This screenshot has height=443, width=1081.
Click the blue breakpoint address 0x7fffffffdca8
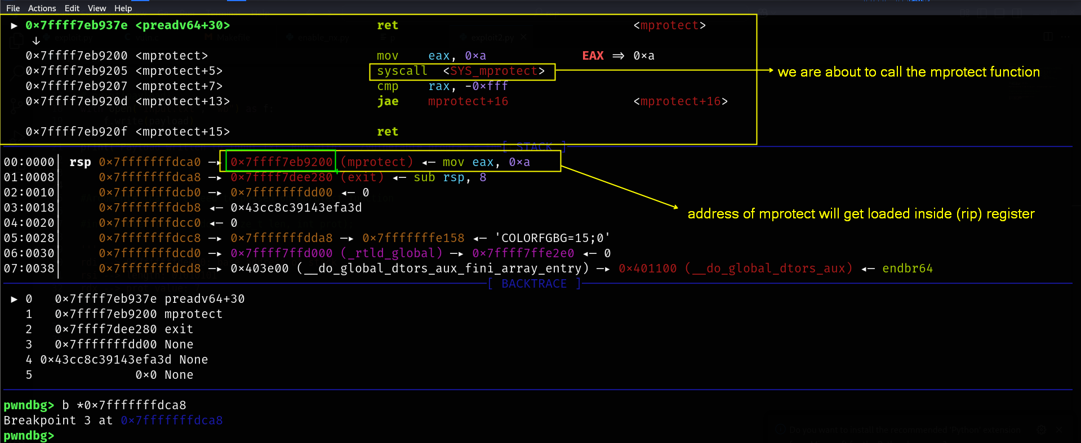171,420
